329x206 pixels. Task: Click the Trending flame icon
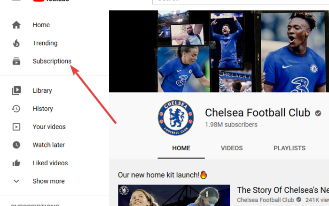point(16,43)
